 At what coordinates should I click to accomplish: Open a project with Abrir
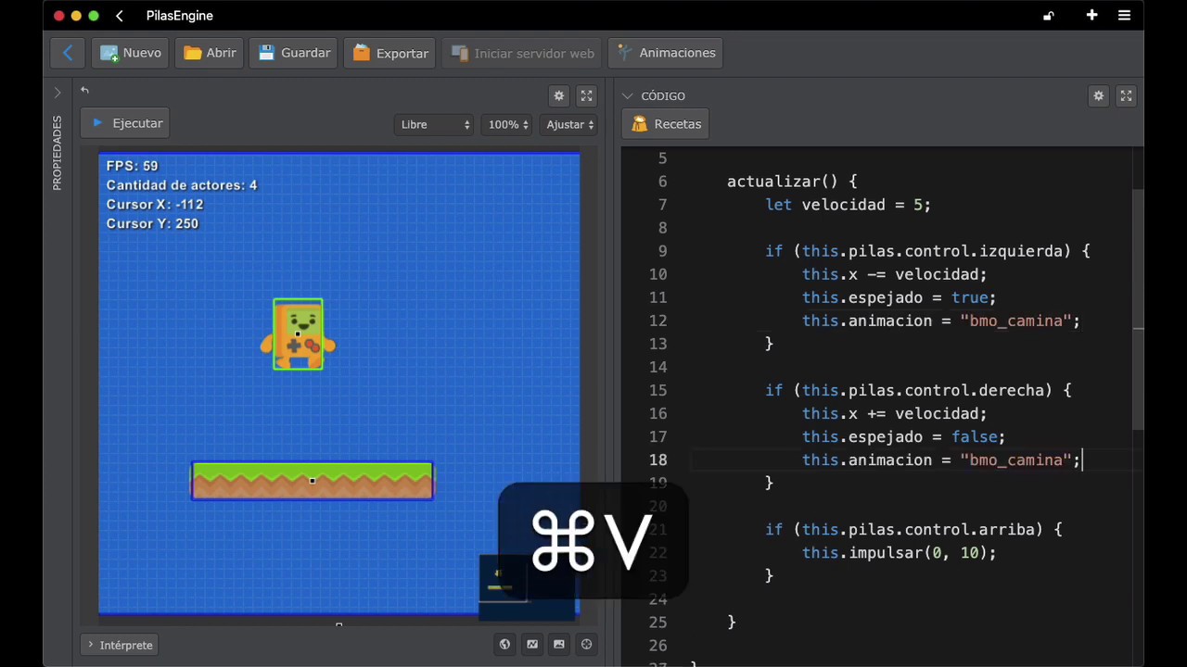click(210, 53)
